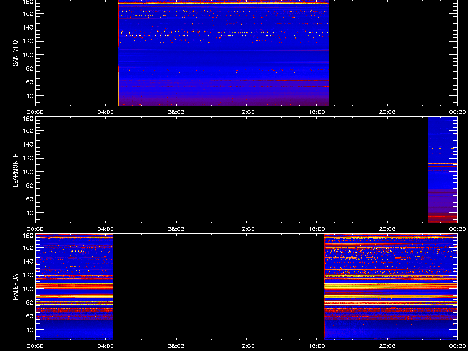This screenshot has width=468, height=351.
Task: Select the 140 tick label on Palehua axis
Action: [29, 261]
